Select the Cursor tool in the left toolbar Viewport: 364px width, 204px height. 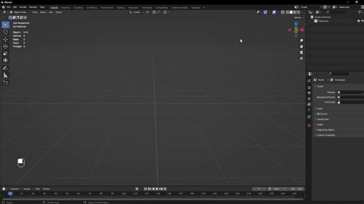click(5, 32)
